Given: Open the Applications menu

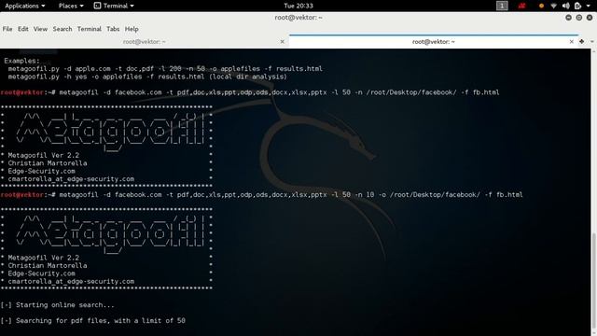Looking at the screenshot, I should point(25,6).
